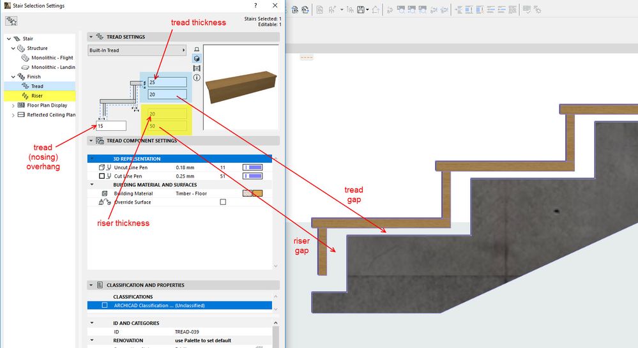Image resolution: width=638 pixels, height=348 pixels.
Task: Click the Reflected Ceiling Plan tree icon
Action: pyautogui.click(x=21, y=115)
